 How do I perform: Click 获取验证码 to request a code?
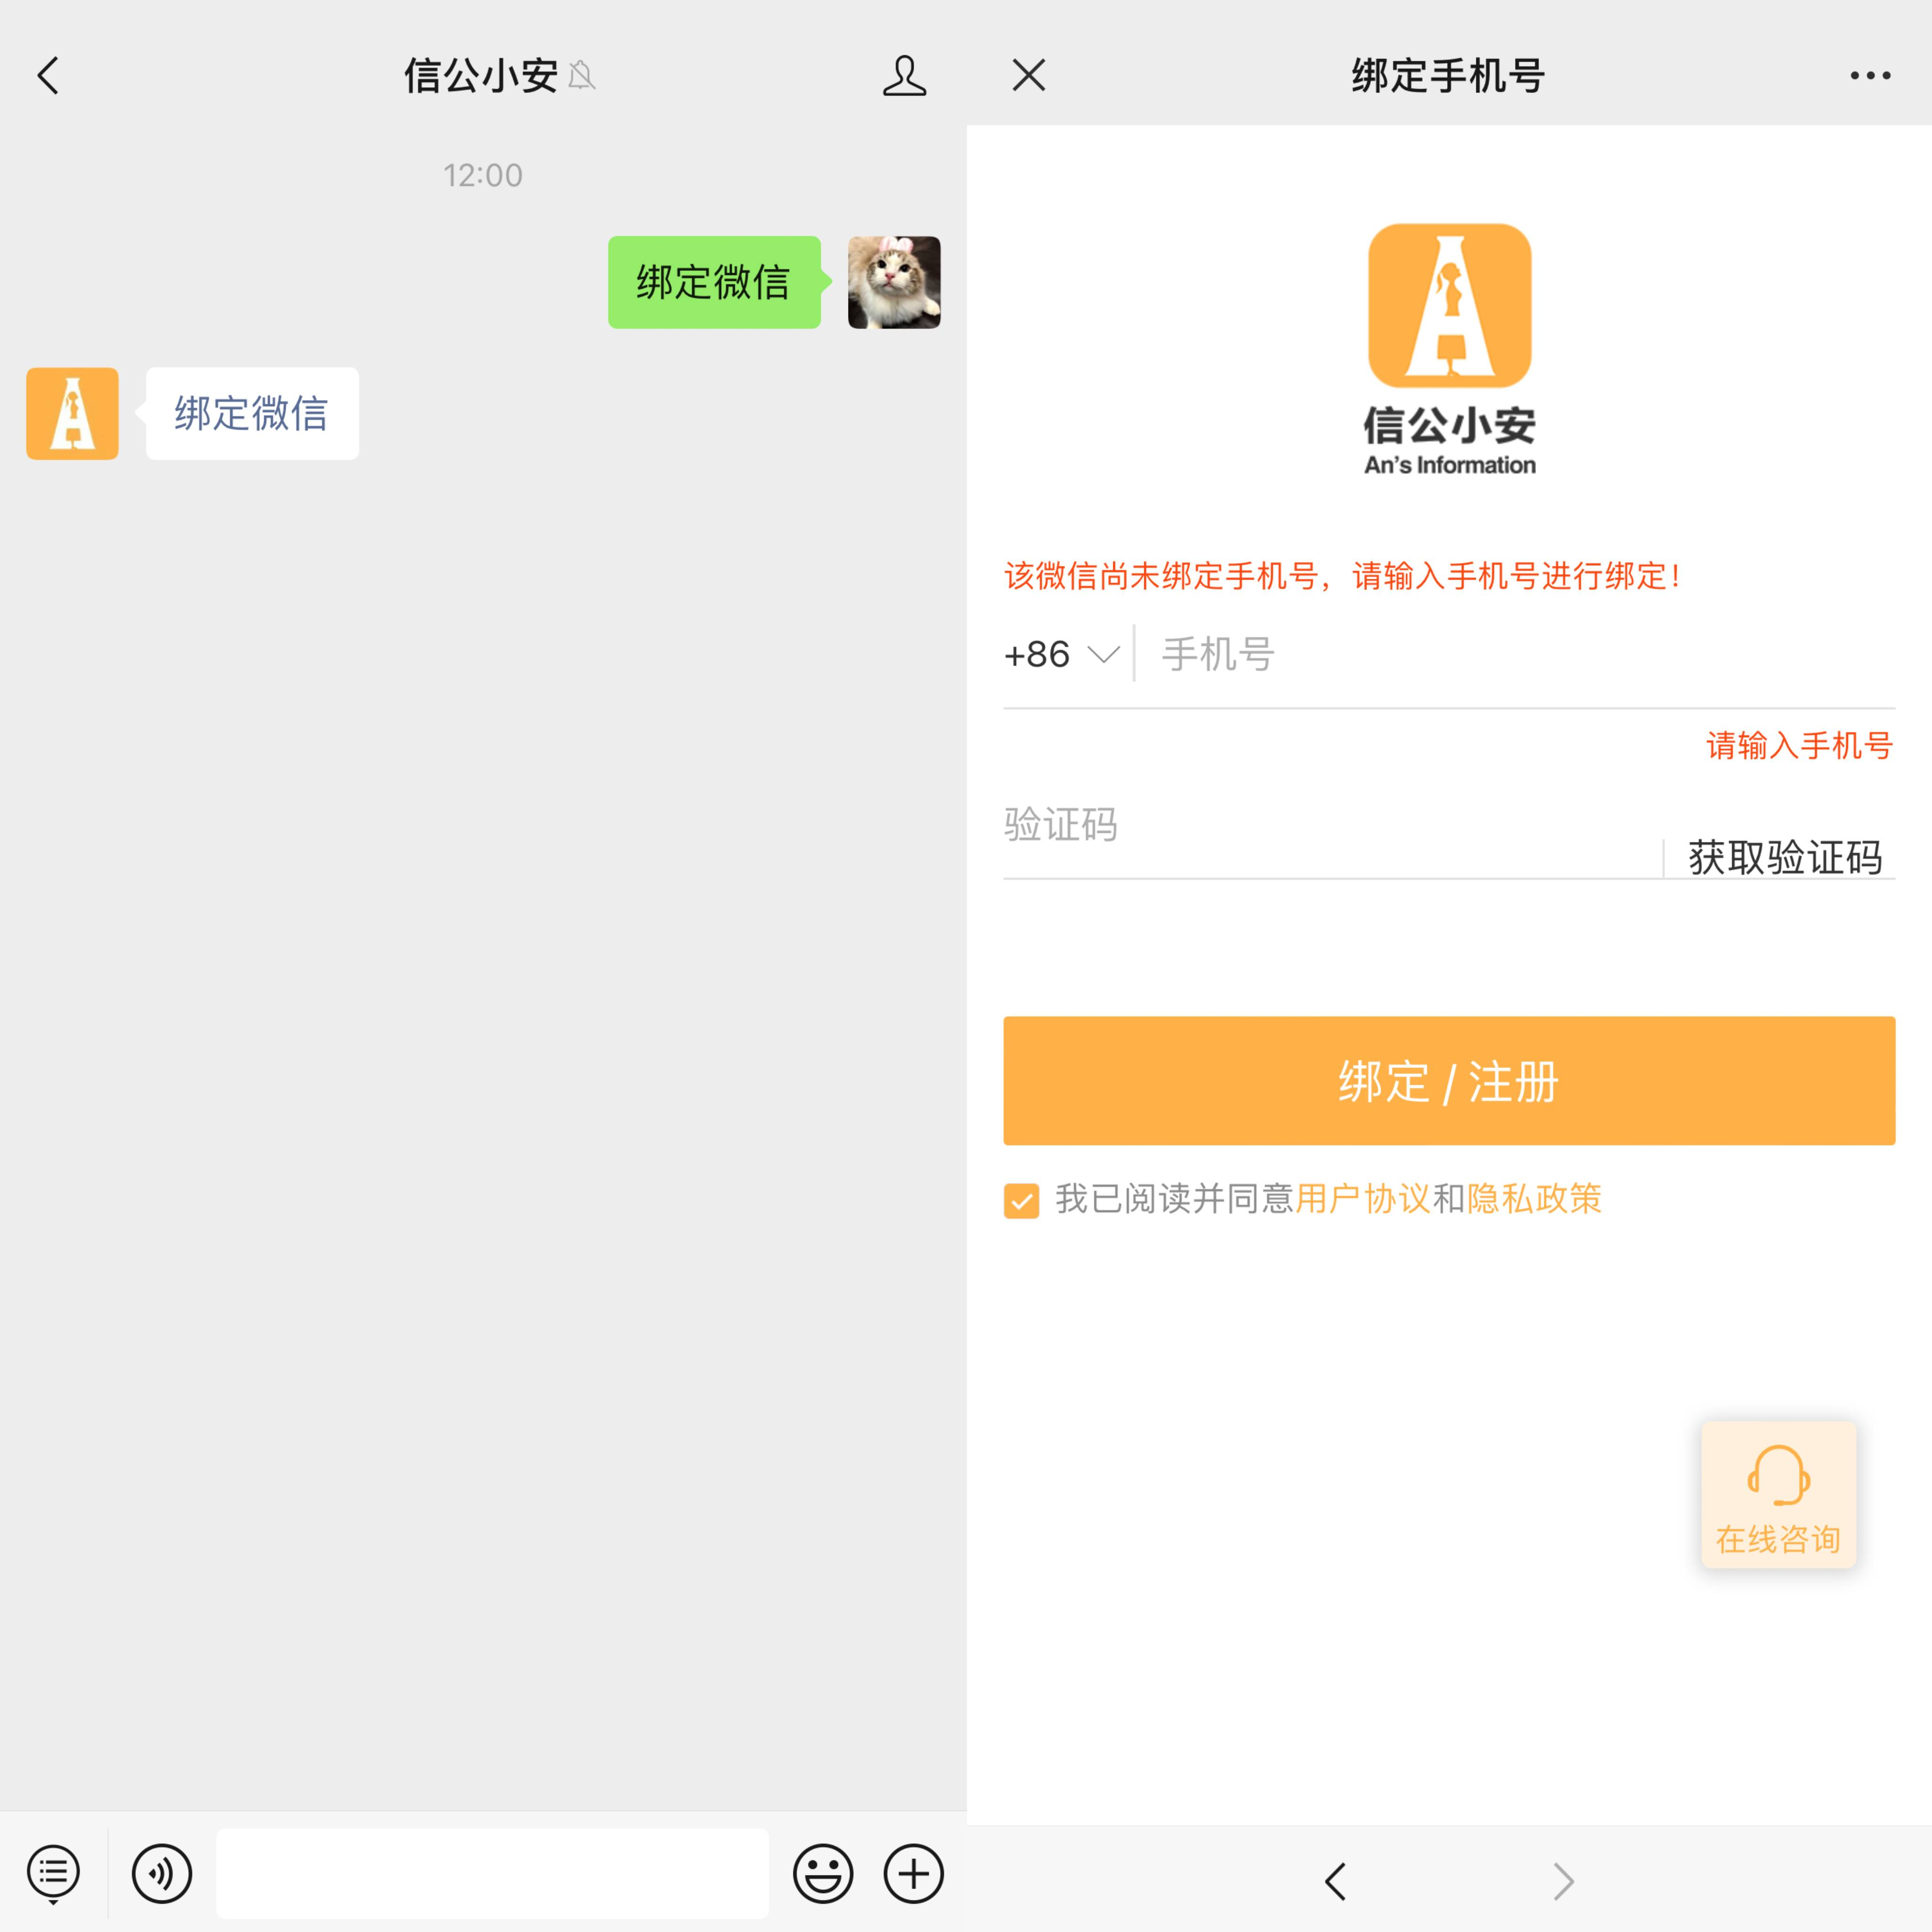tap(1785, 857)
